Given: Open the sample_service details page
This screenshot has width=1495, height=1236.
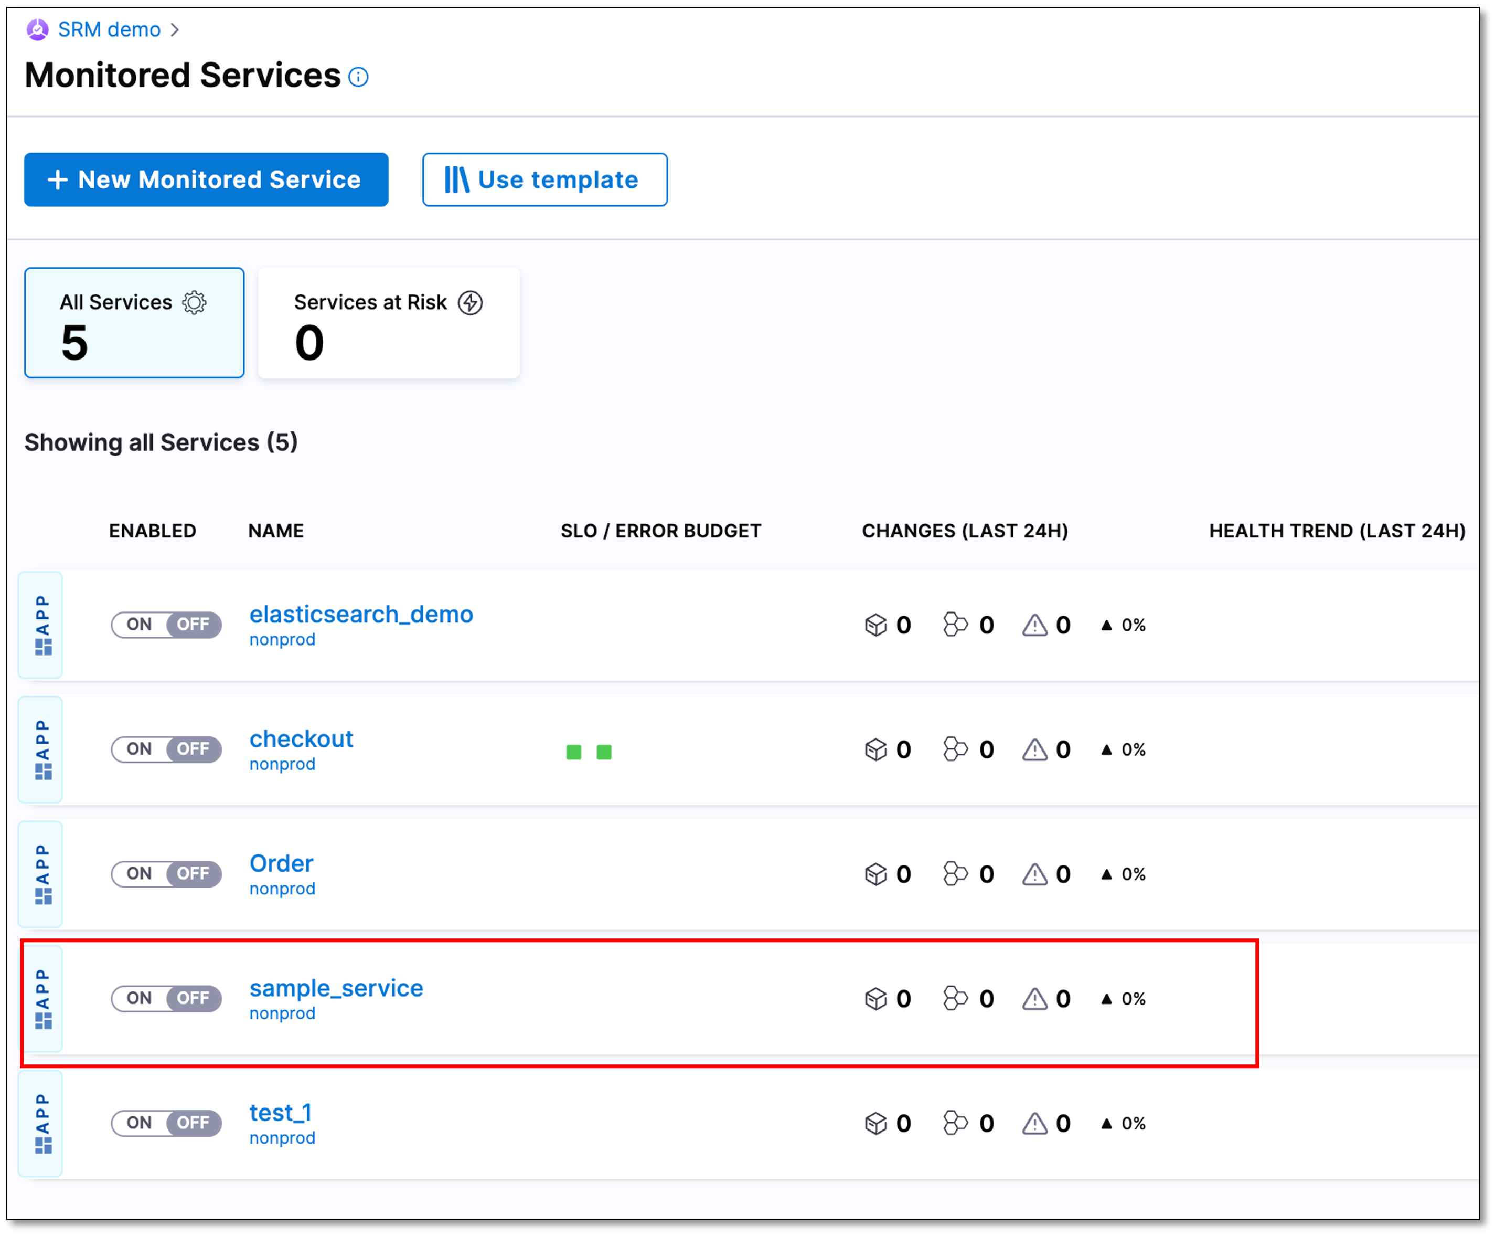Looking at the screenshot, I should pos(336,988).
